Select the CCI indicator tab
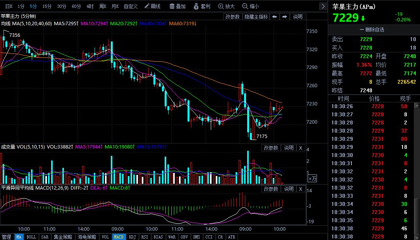The width and height of the screenshot is (420, 240). tap(209, 237)
